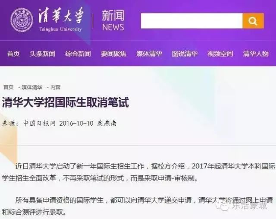This screenshot has height=219, width=276.
Task: Click the 首页 breadcrumb link
Action: [x=9, y=87]
